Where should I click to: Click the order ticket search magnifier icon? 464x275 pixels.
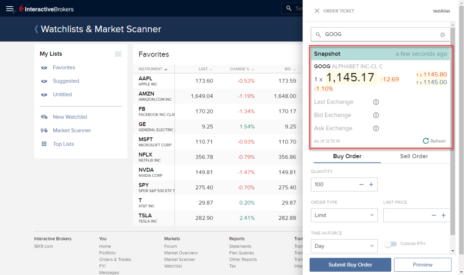[318, 35]
